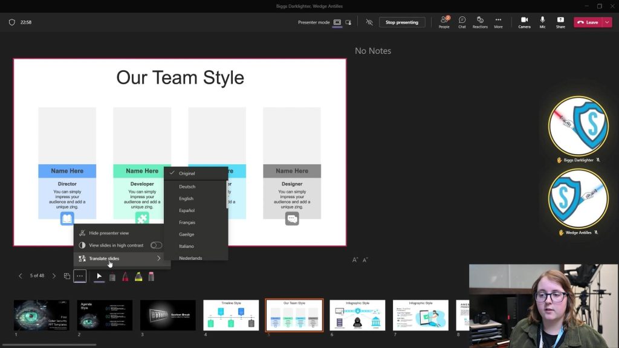This screenshot has width=619, height=348.
Task: Open the Section Break slide 3 thumbnail
Action: [168, 315]
